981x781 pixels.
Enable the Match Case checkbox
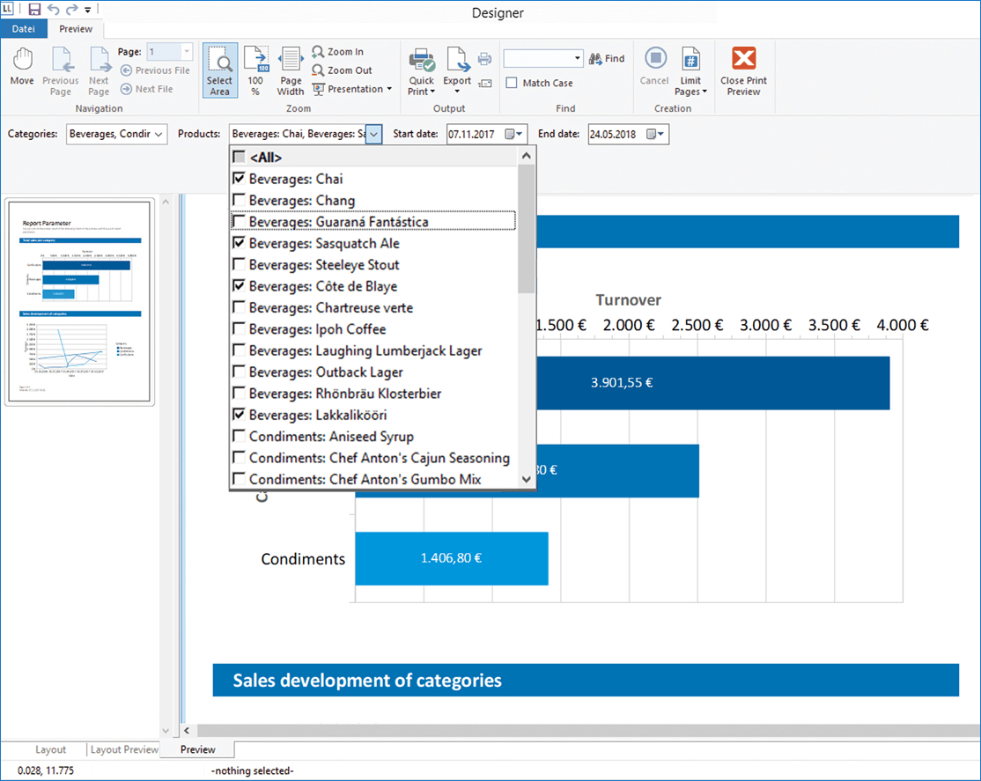point(512,83)
